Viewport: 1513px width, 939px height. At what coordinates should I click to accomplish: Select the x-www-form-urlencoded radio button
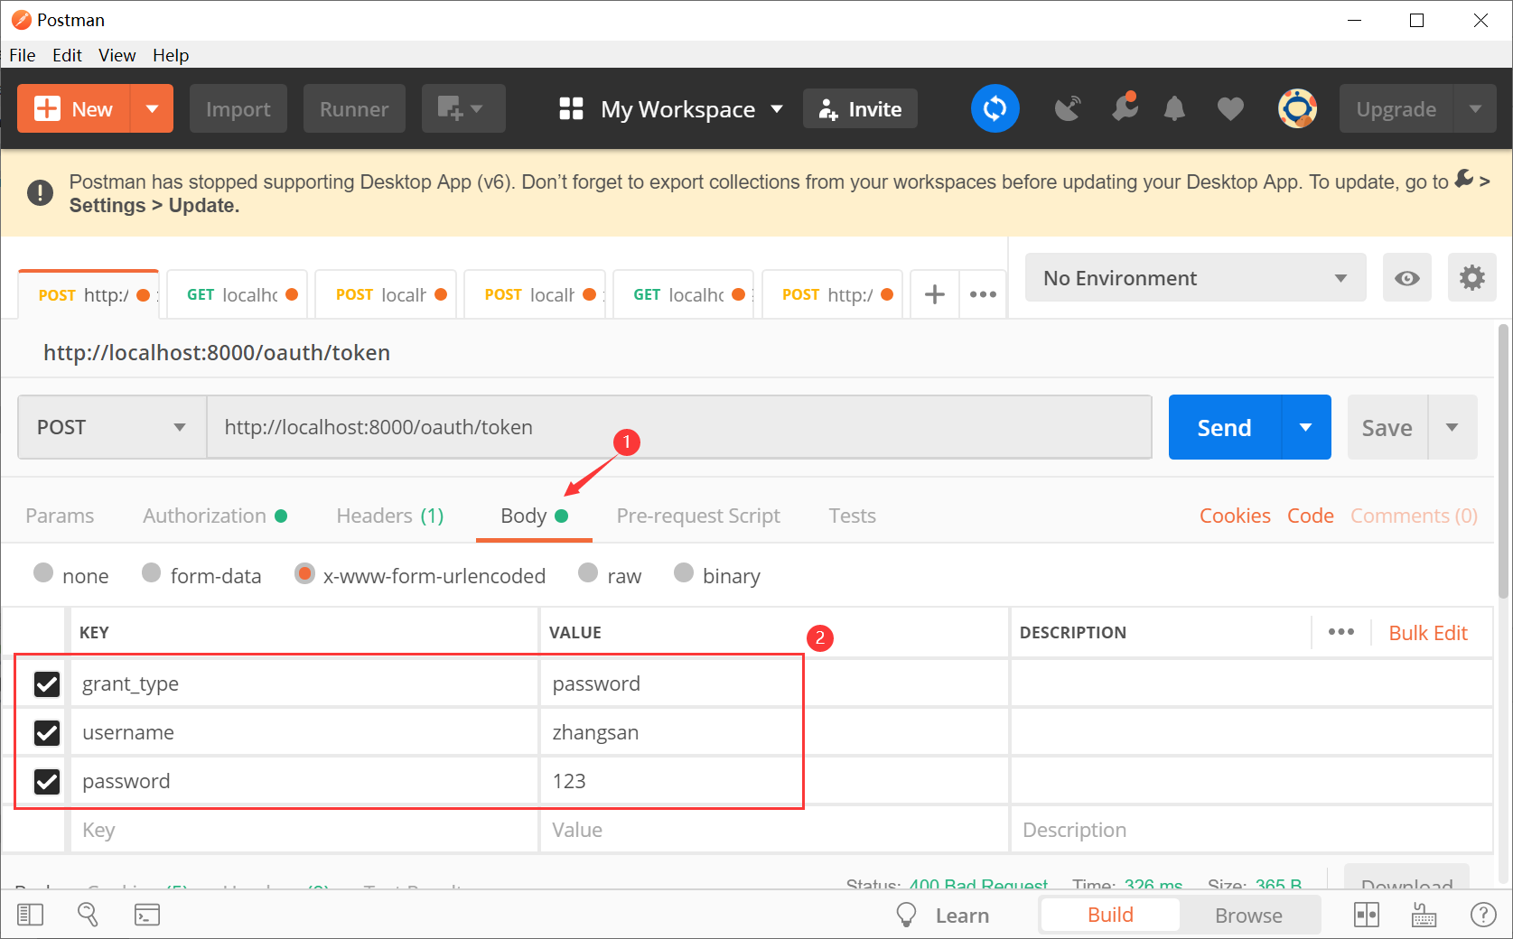pos(305,573)
